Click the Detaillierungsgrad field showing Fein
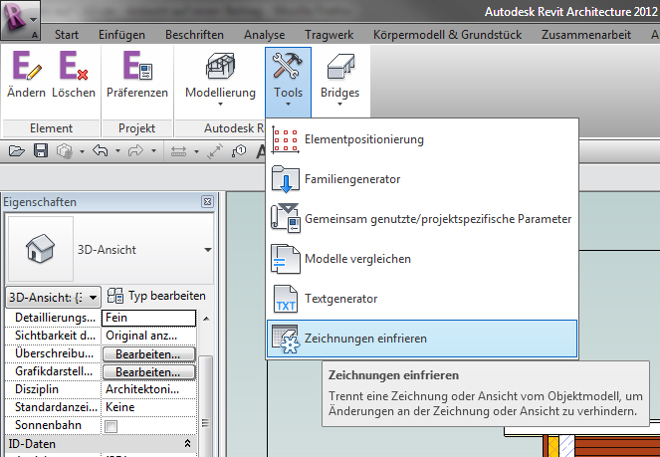 coord(148,318)
